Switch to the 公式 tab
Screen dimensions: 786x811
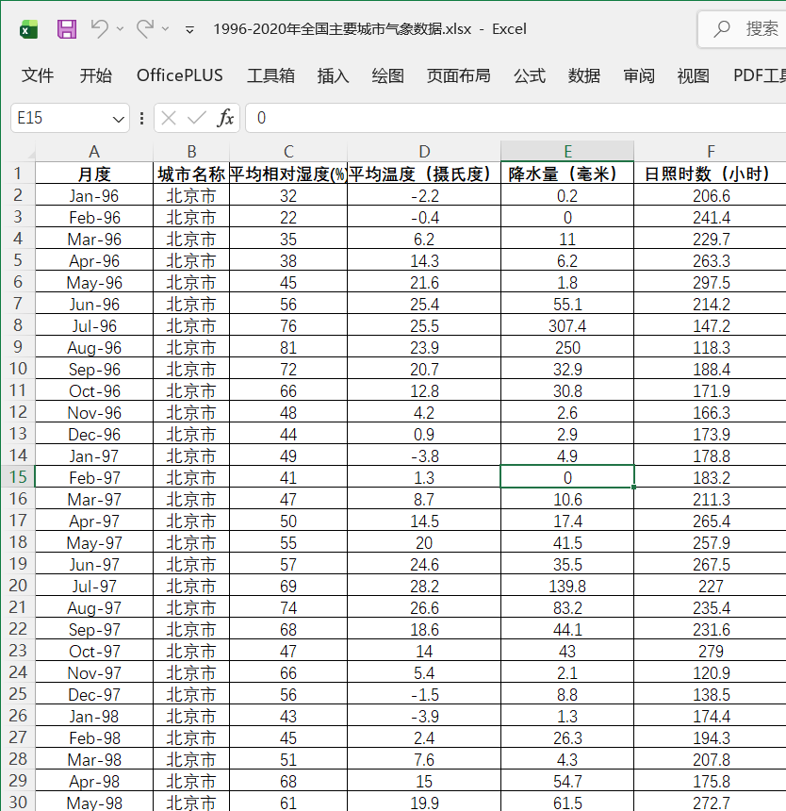[x=529, y=75]
